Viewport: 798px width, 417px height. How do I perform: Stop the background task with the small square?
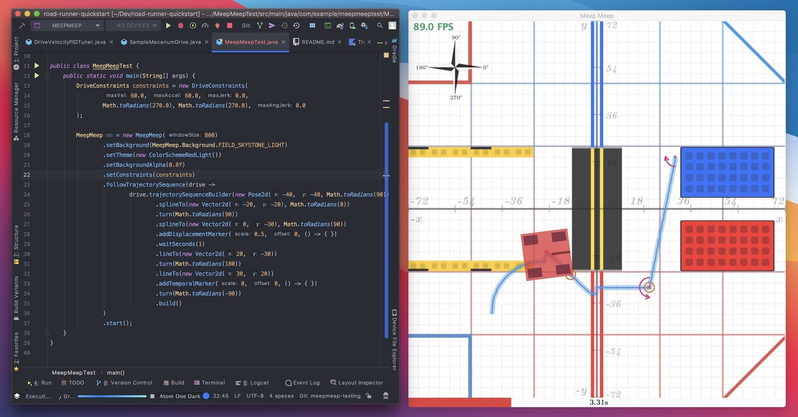(x=152, y=396)
